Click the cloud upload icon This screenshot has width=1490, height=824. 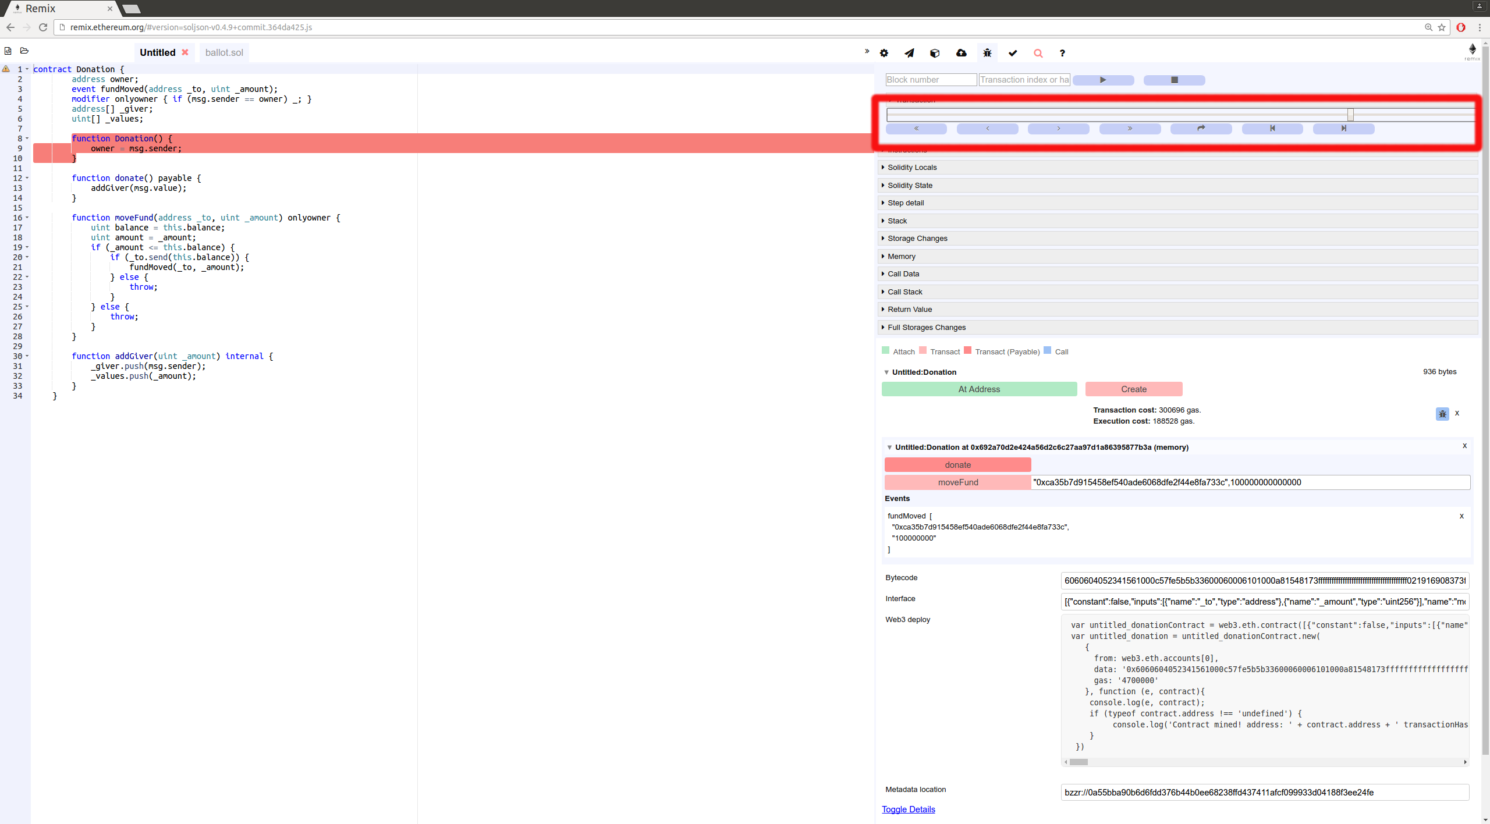coord(962,53)
